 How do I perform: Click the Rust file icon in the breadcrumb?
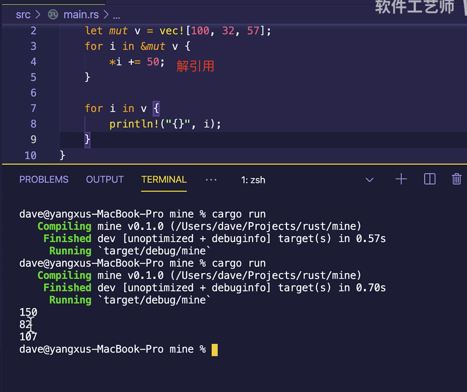coord(53,14)
